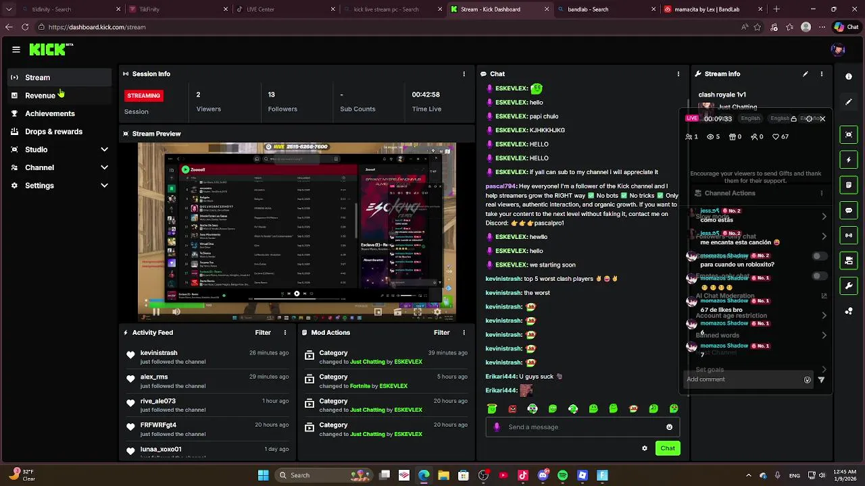Expand the Studio sidebar section

(x=104, y=149)
